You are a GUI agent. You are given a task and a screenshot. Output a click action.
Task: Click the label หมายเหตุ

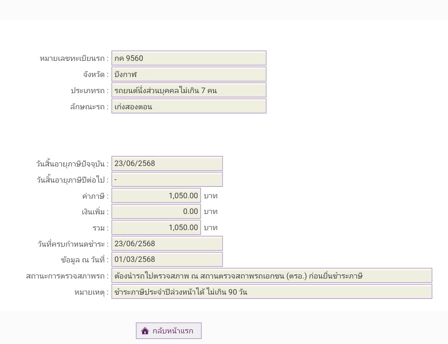91,292
